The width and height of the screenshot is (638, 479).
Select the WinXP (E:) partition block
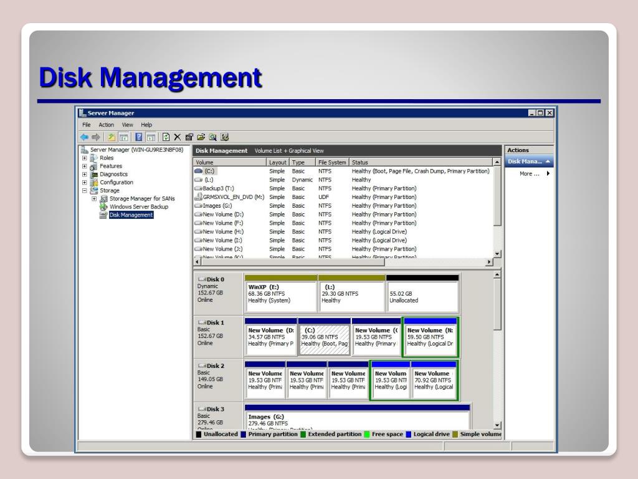pos(281,294)
